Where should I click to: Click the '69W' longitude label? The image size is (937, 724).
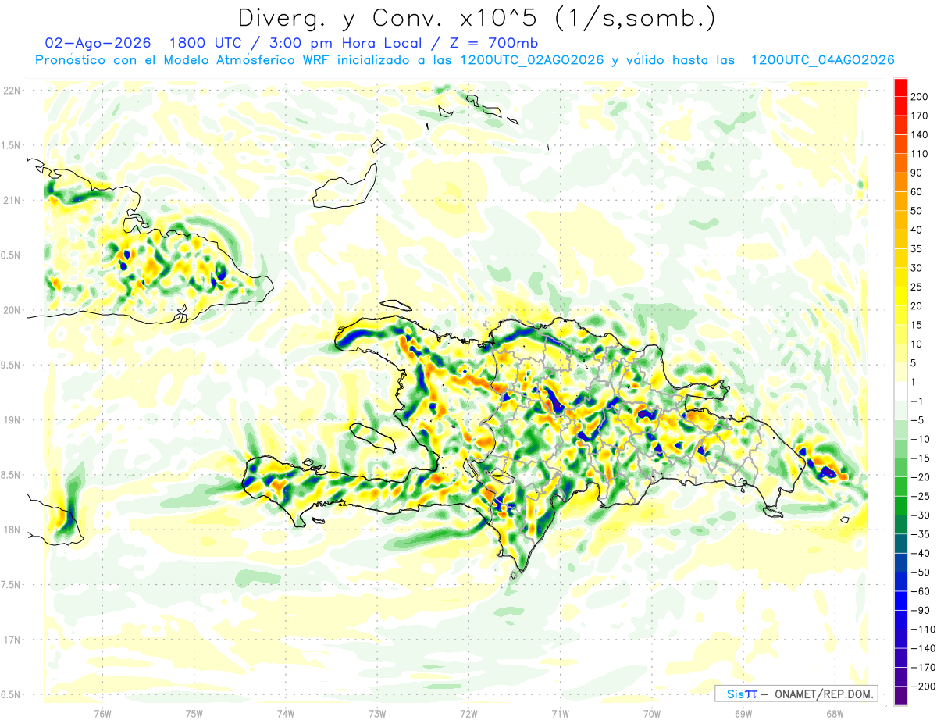(743, 713)
